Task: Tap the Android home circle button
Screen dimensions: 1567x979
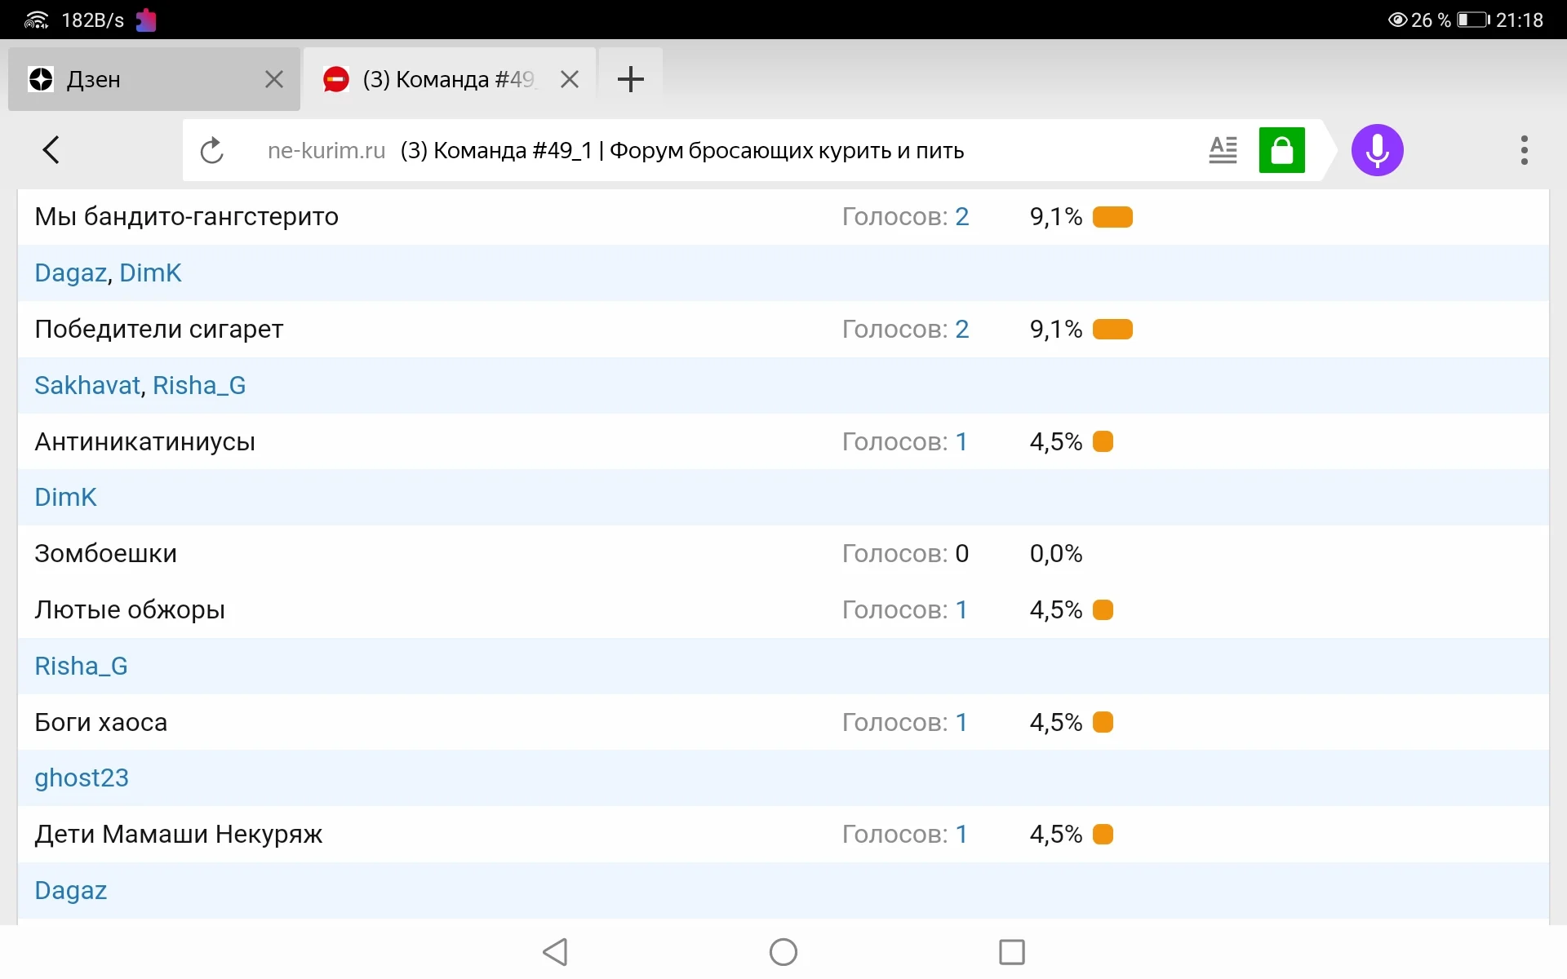Action: tap(781, 951)
